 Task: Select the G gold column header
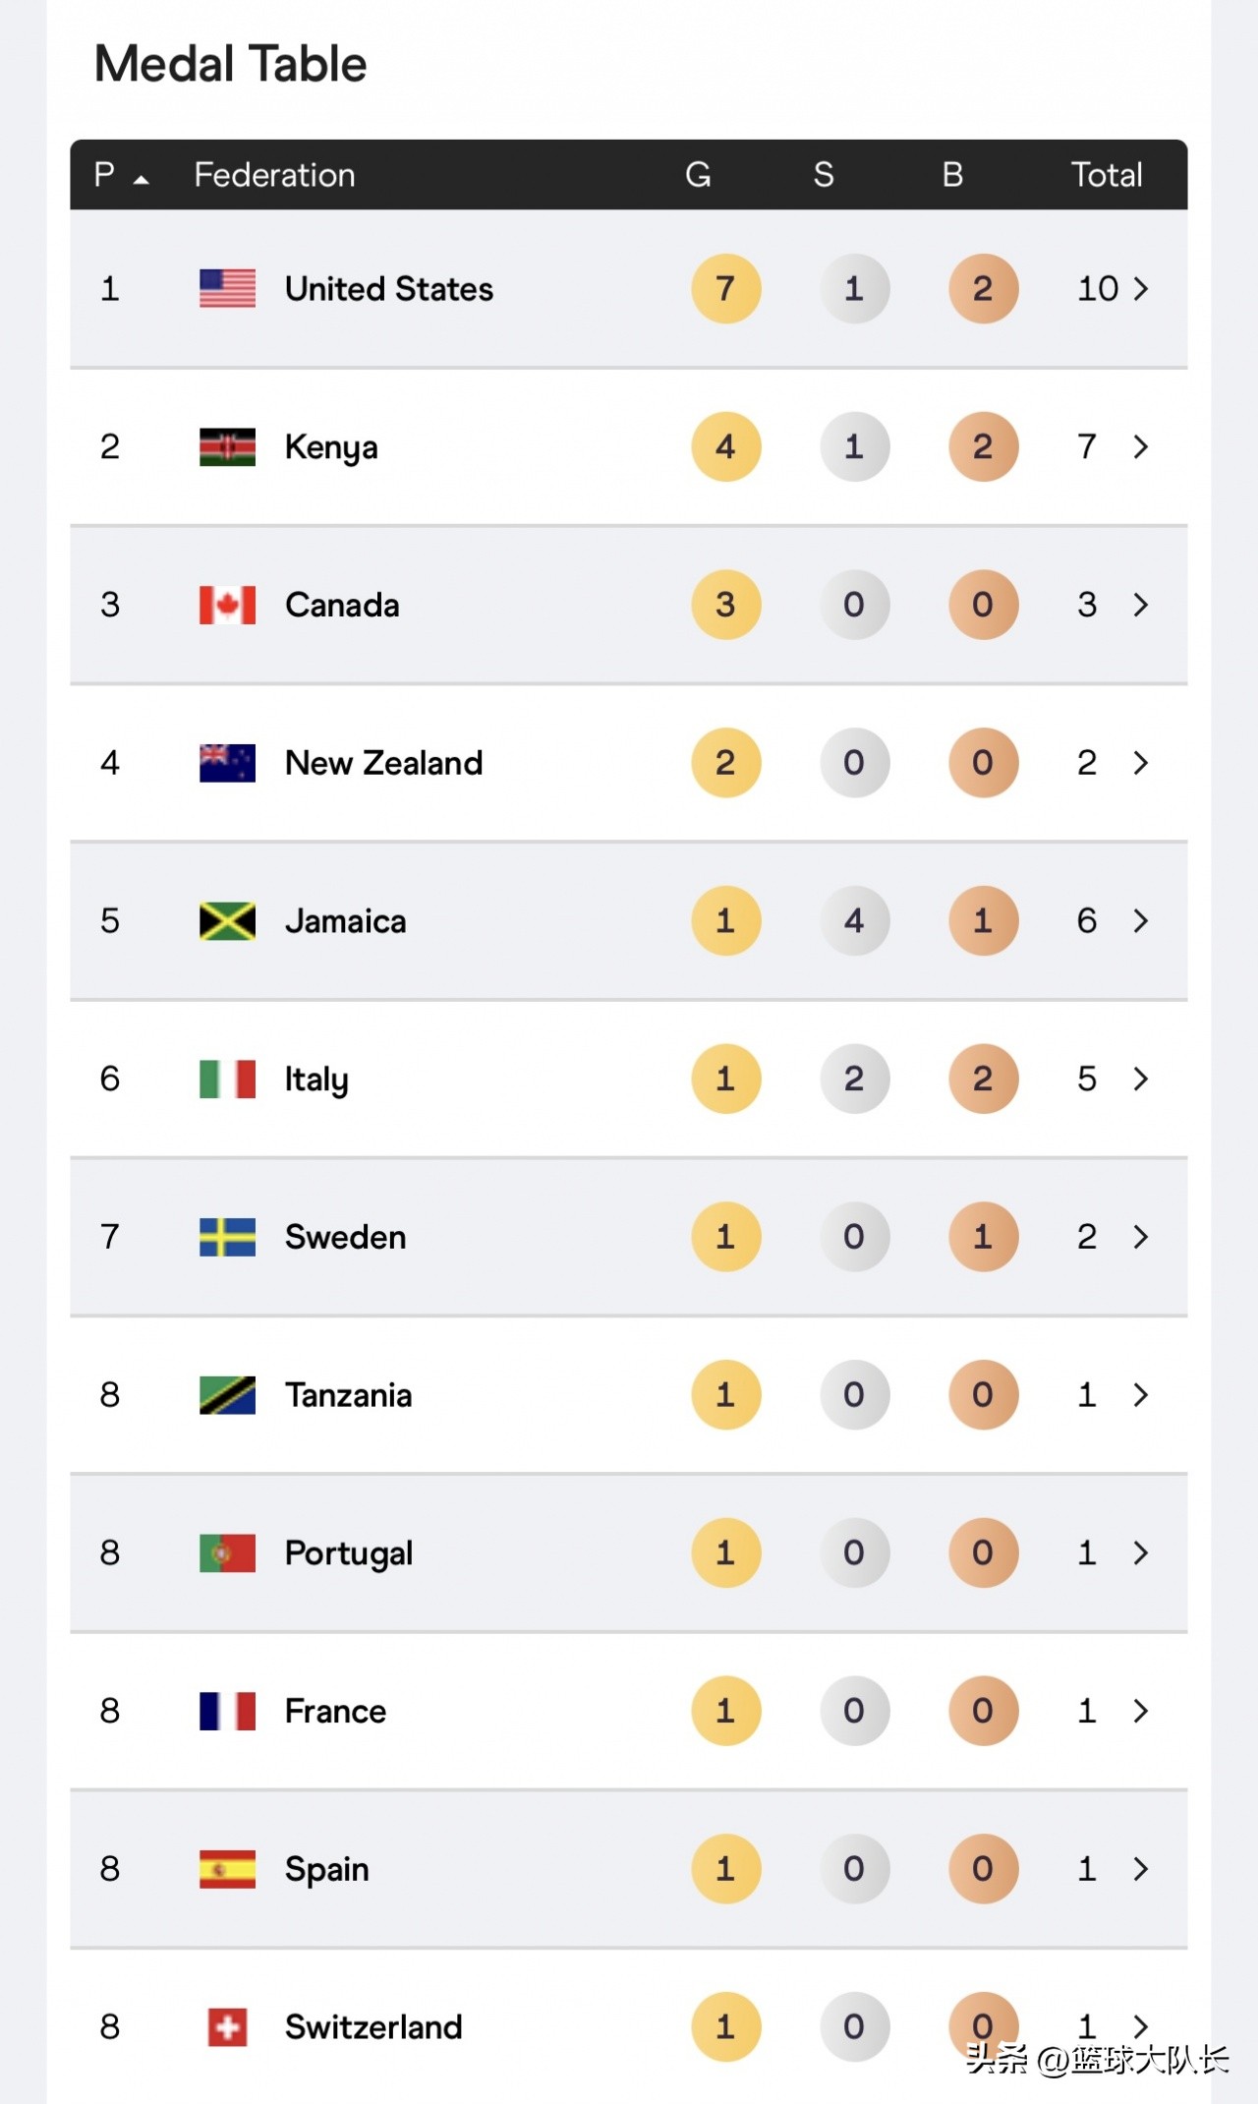[x=698, y=175]
